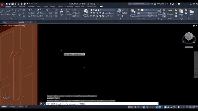Screen dimensions: 198x111
Task: Switch to the View ribbon tab
Action: (38, 7)
